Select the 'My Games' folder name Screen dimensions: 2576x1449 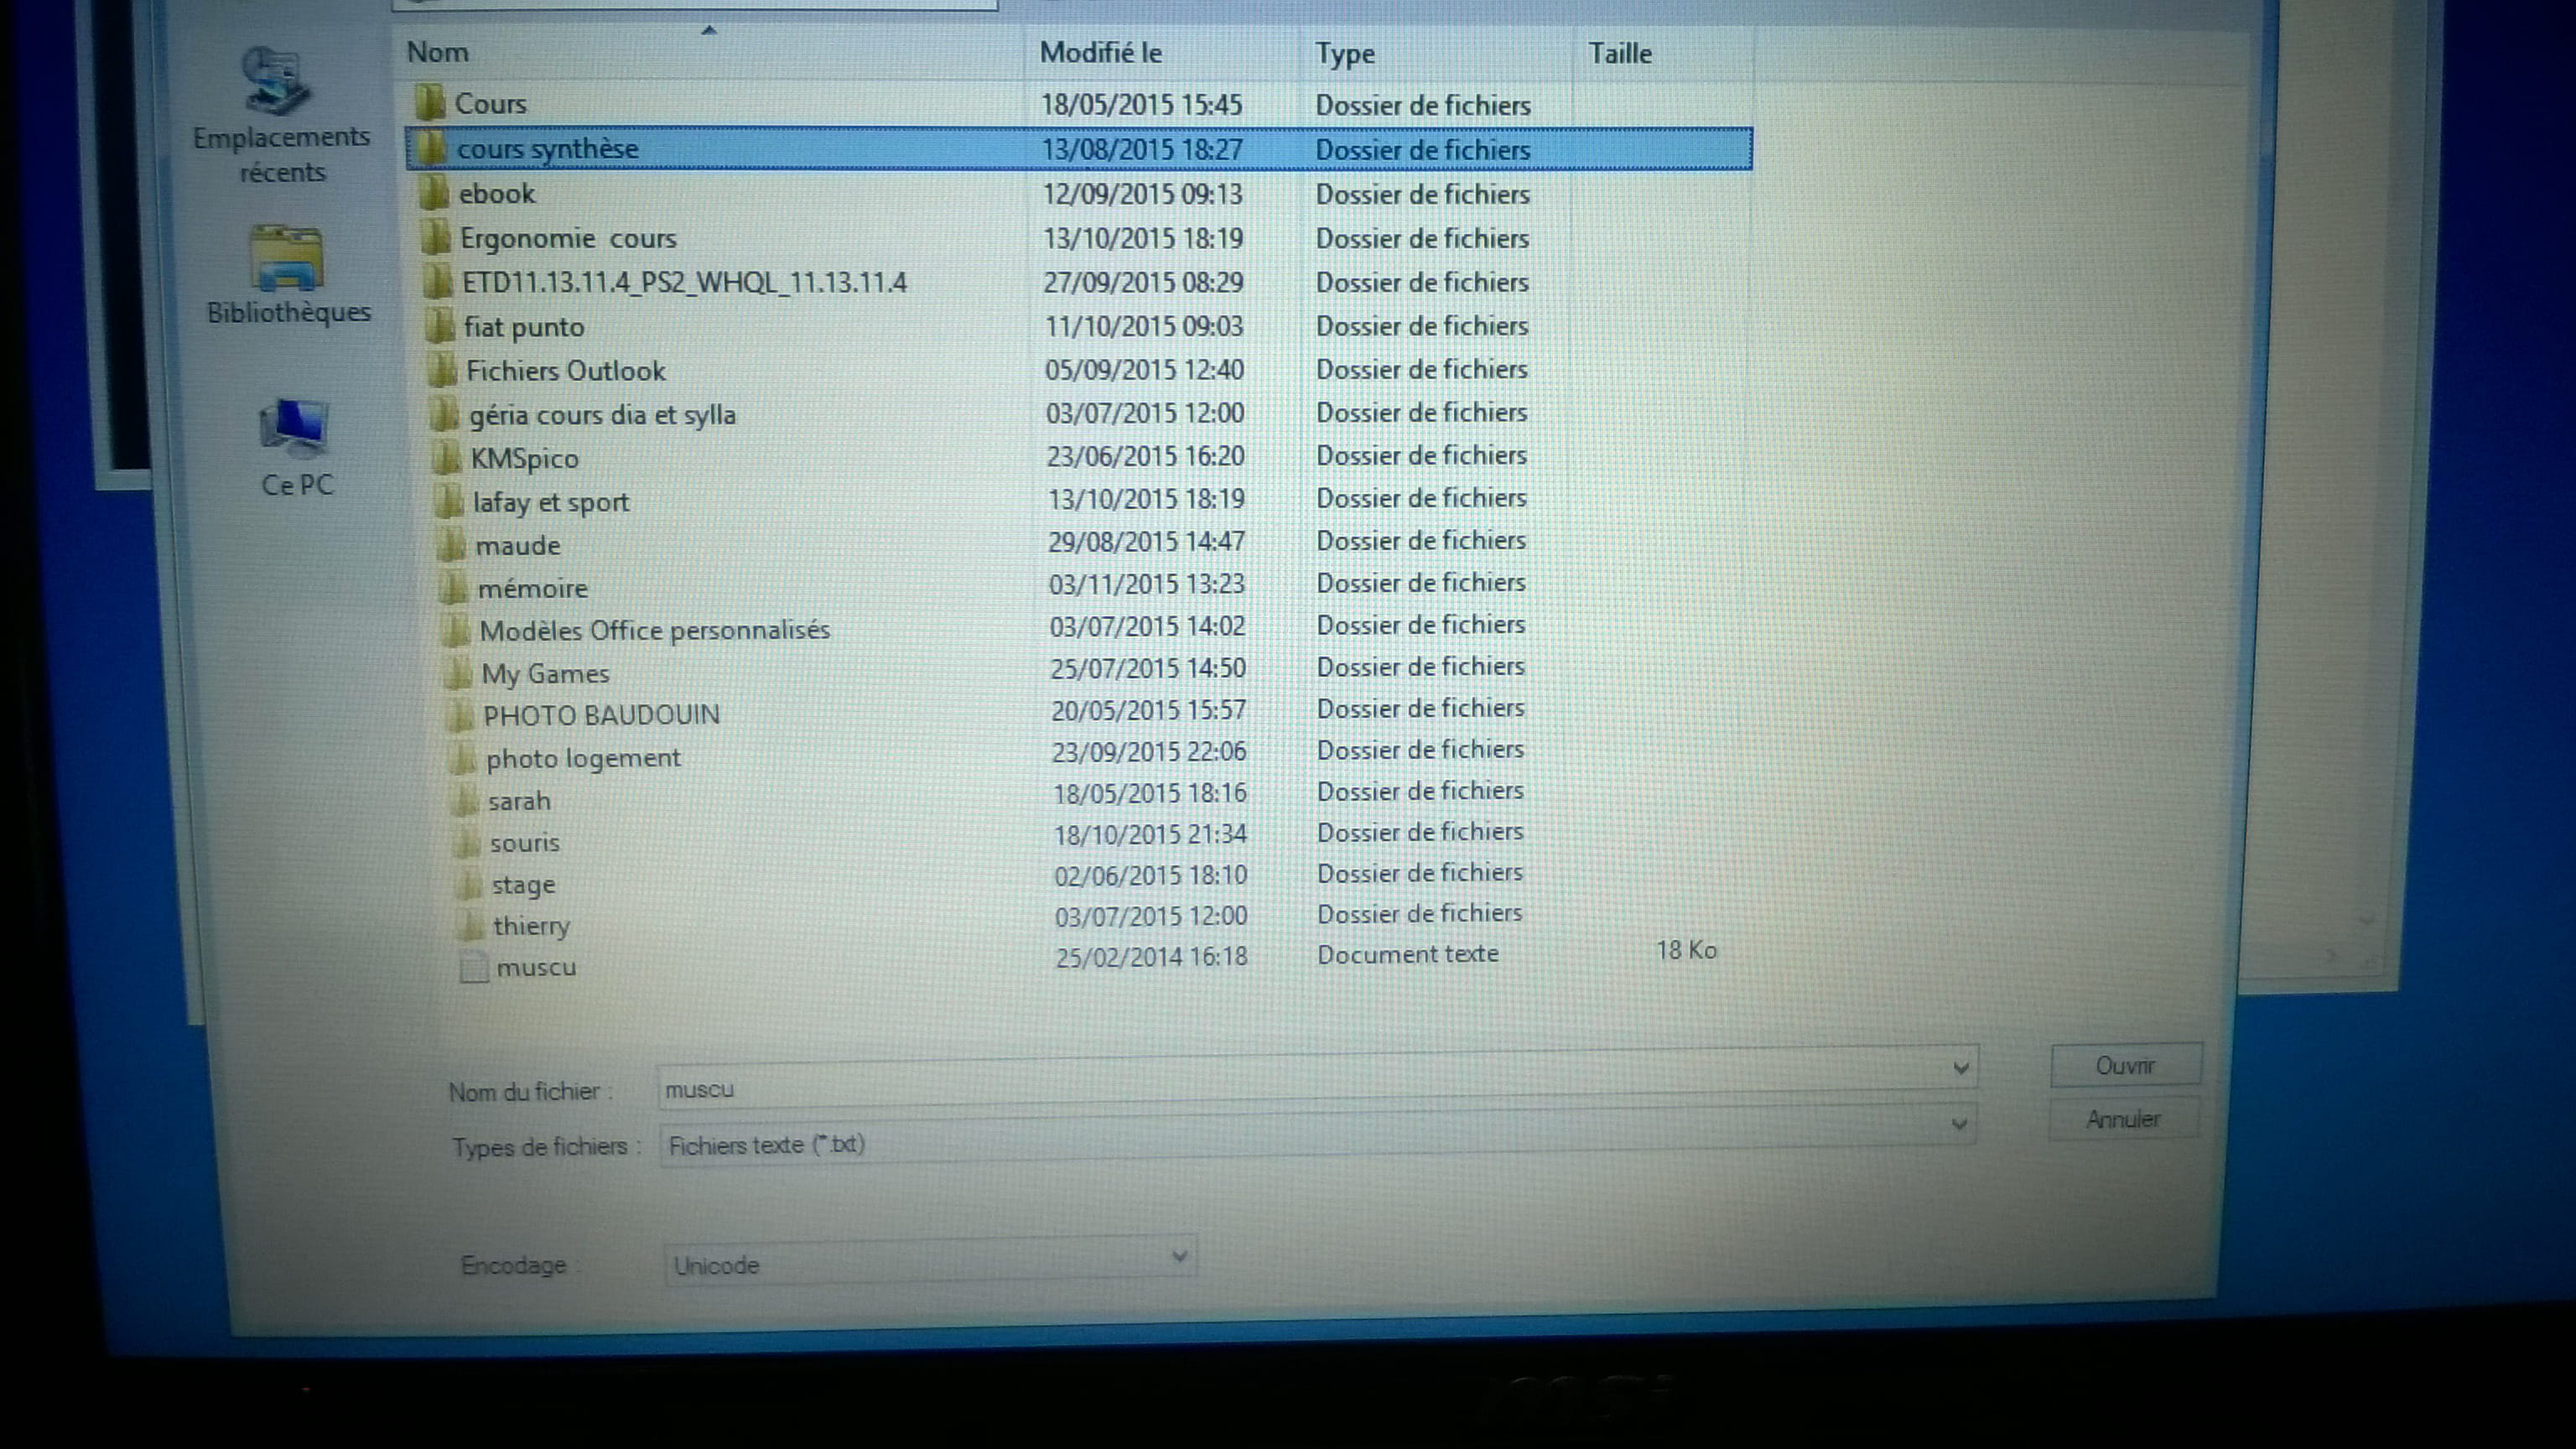point(545,674)
